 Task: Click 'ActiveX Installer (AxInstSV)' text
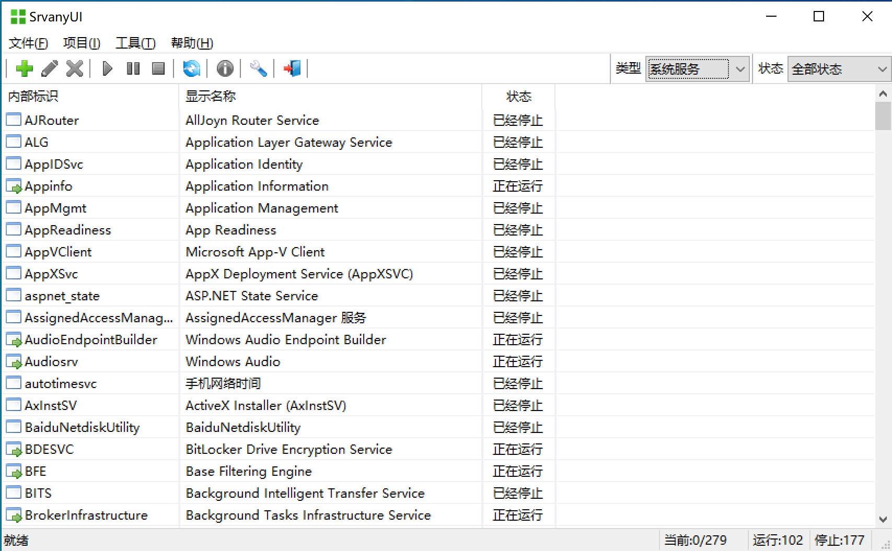tap(266, 405)
